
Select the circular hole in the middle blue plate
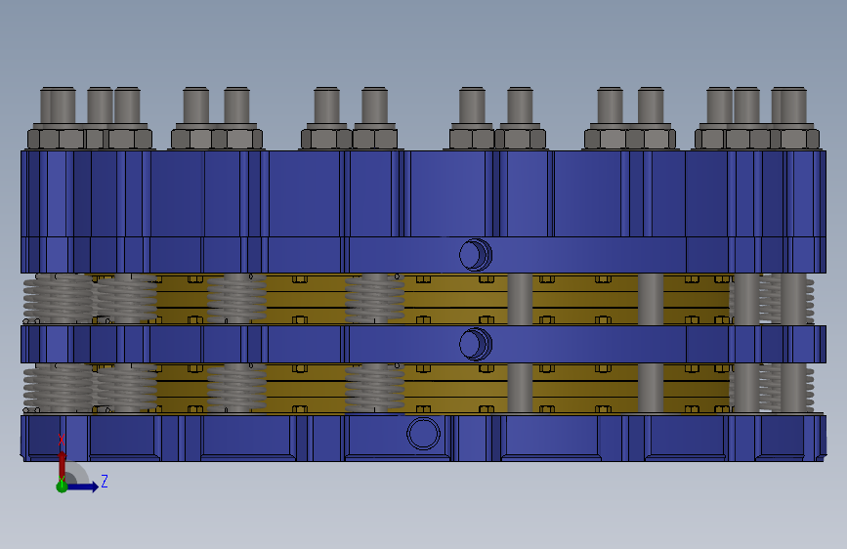click(x=476, y=344)
